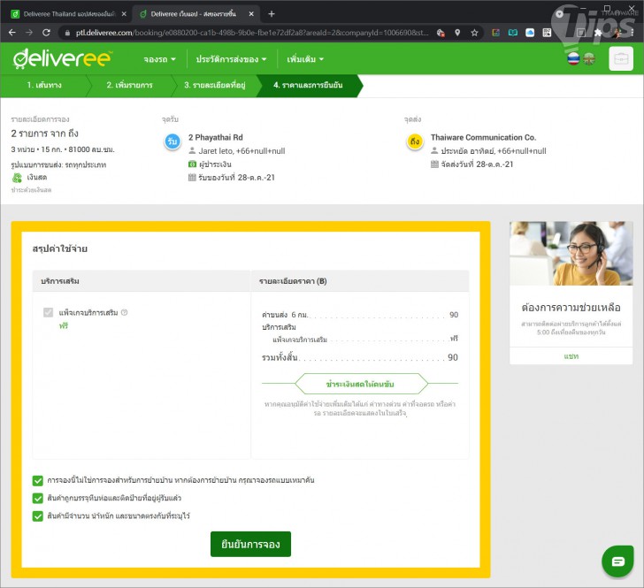Click the help icon beside แพ็จเกจบริการเสริม
Screen dimensions: 644x588
coord(125,312)
